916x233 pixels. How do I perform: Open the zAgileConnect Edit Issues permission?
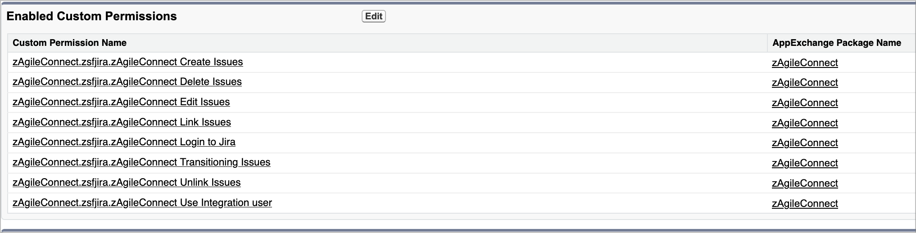click(x=121, y=102)
